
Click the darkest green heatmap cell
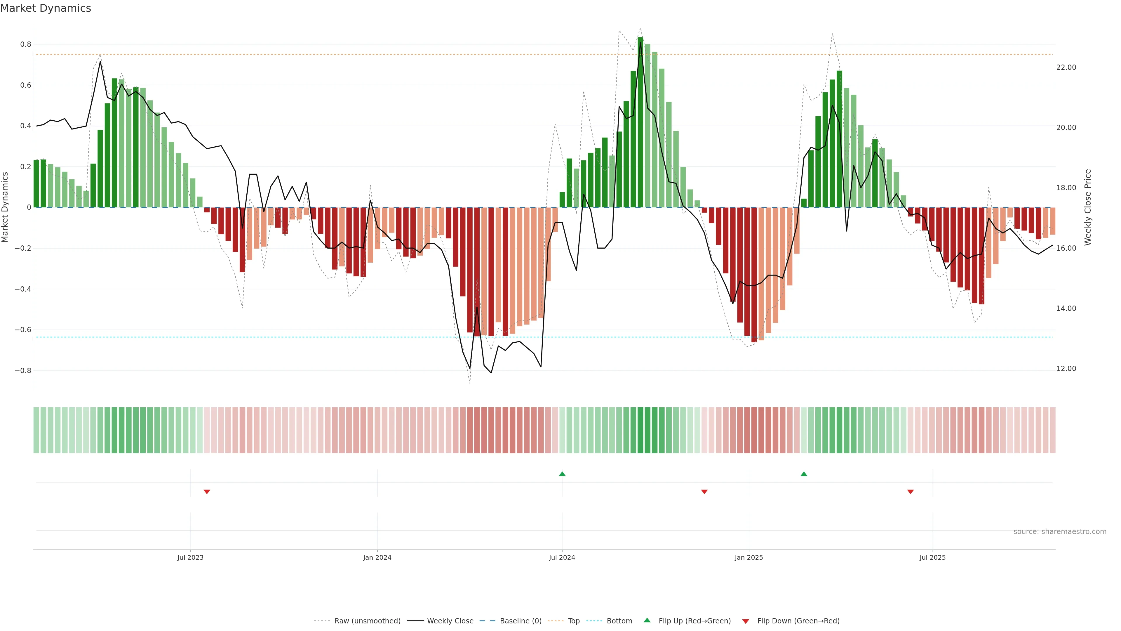coord(640,430)
